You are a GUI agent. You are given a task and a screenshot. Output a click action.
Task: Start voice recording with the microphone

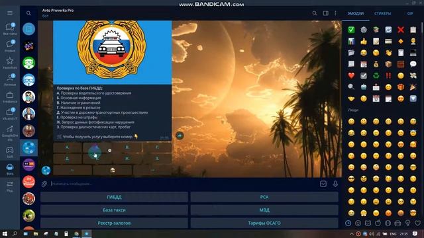[335, 184]
